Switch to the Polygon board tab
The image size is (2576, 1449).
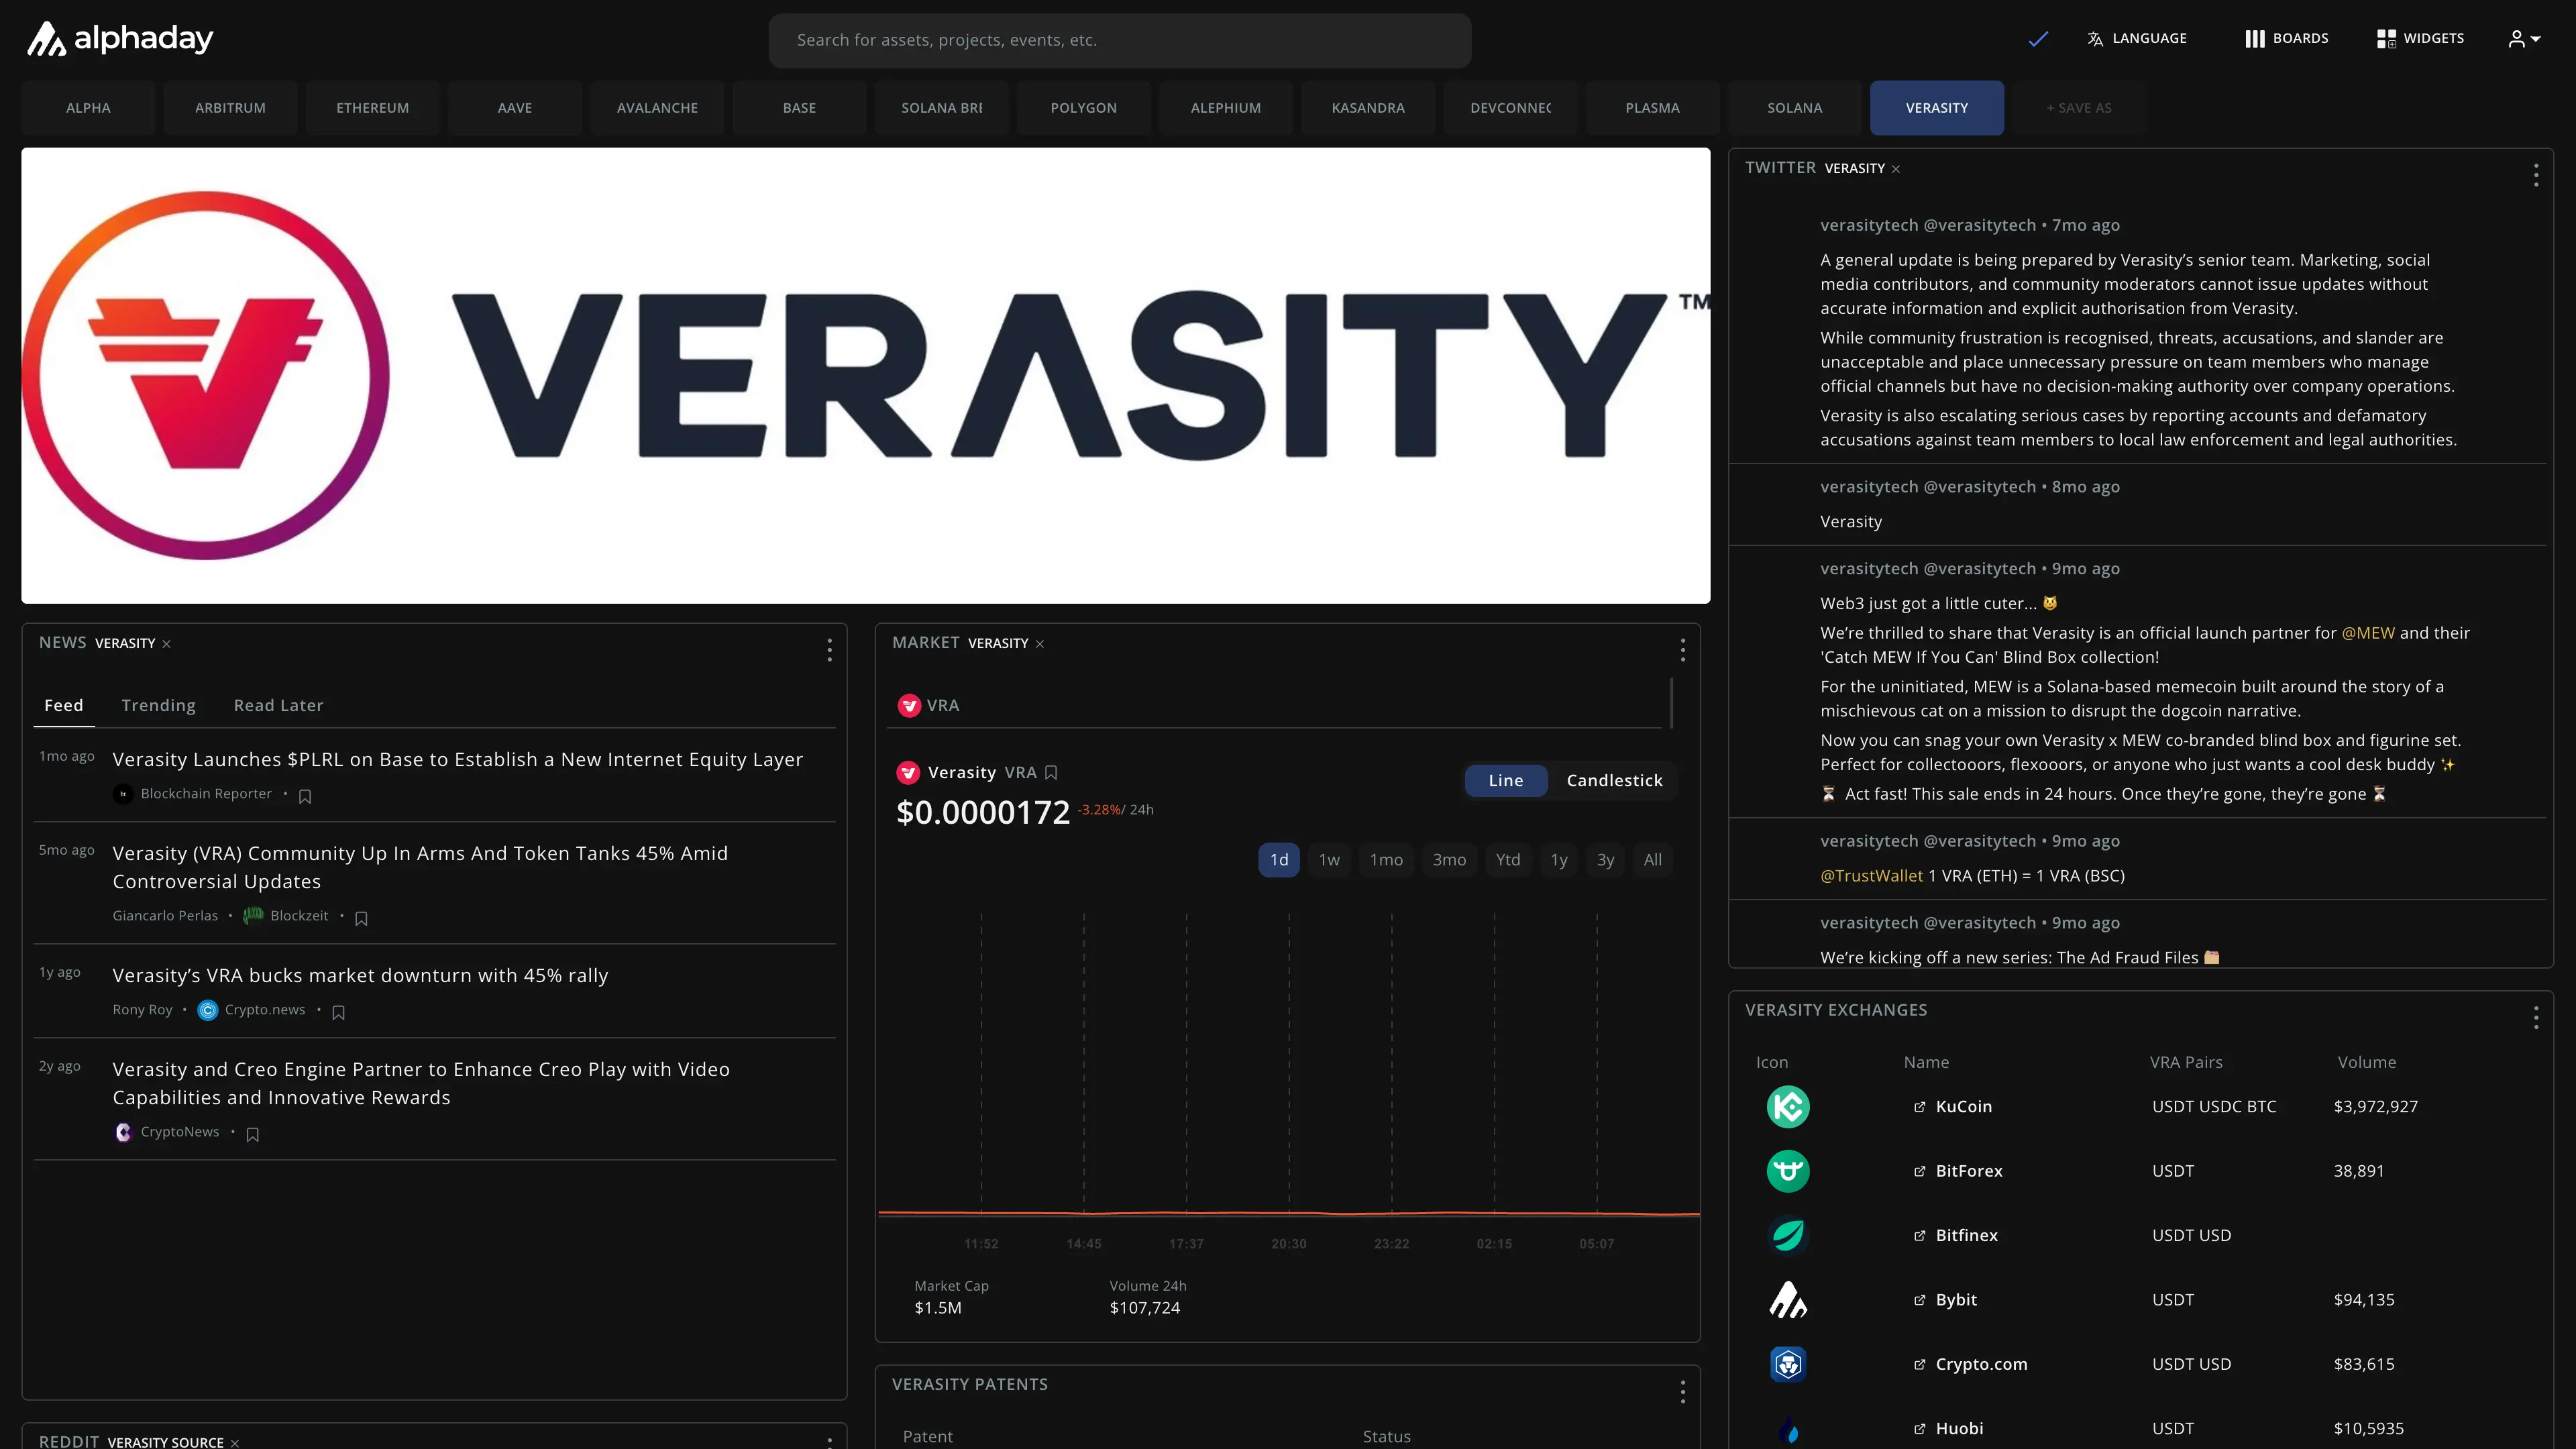(x=1084, y=108)
